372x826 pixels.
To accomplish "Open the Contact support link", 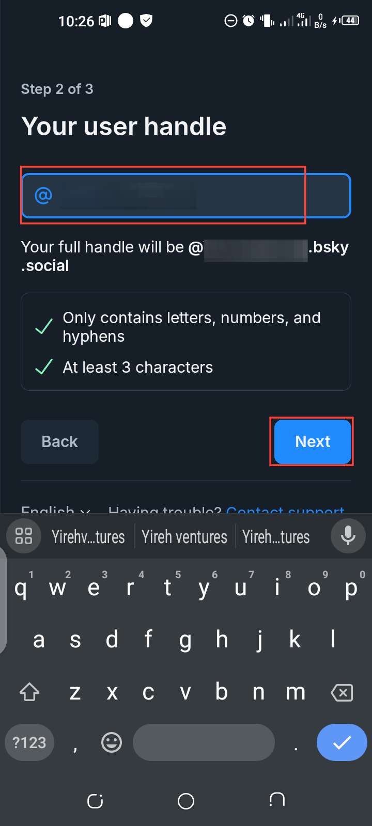I will tap(286, 511).
